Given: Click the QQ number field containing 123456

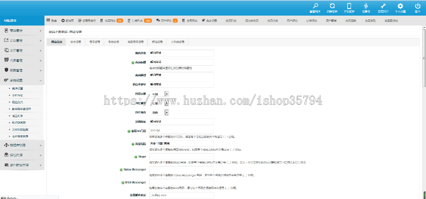Looking at the screenshot, I should tap(181, 131).
